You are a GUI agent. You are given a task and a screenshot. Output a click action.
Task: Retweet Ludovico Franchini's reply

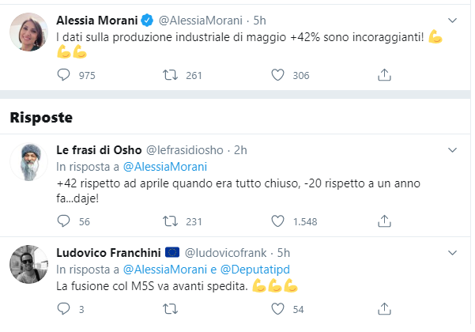[x=170, y=309]
